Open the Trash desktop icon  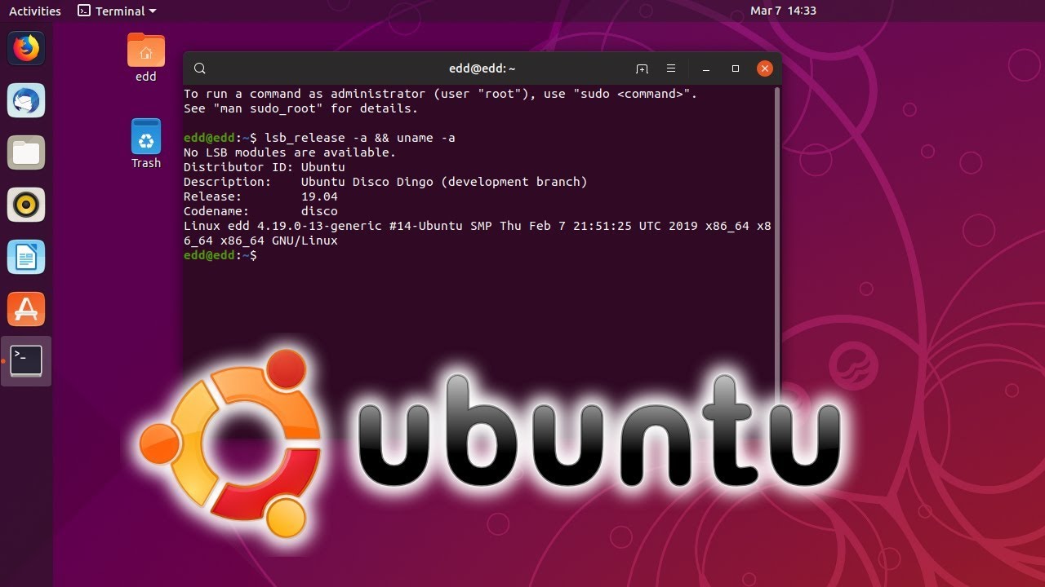[146, 144]
